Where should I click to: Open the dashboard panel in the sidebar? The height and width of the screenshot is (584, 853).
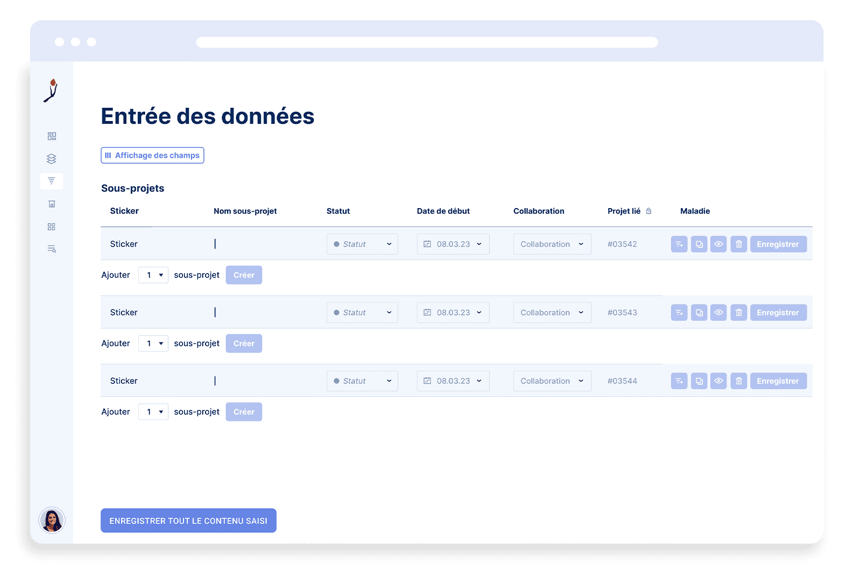[52, 136]
